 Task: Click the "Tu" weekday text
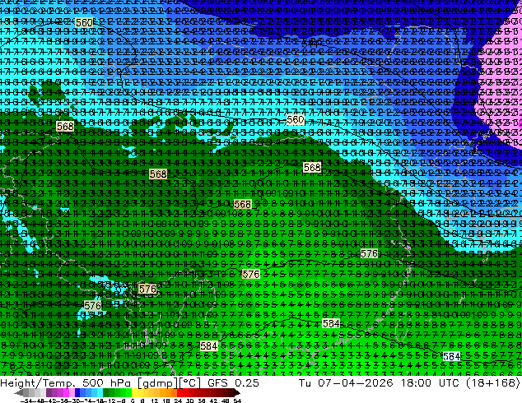(x=305, y=382)
